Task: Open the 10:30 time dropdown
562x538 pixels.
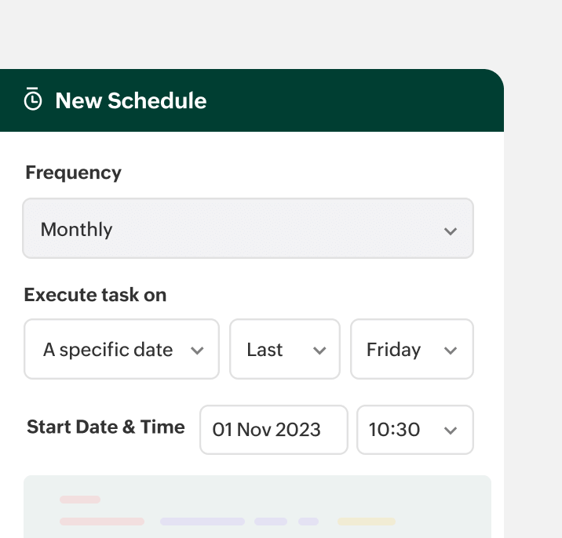Action: (414, 430)
